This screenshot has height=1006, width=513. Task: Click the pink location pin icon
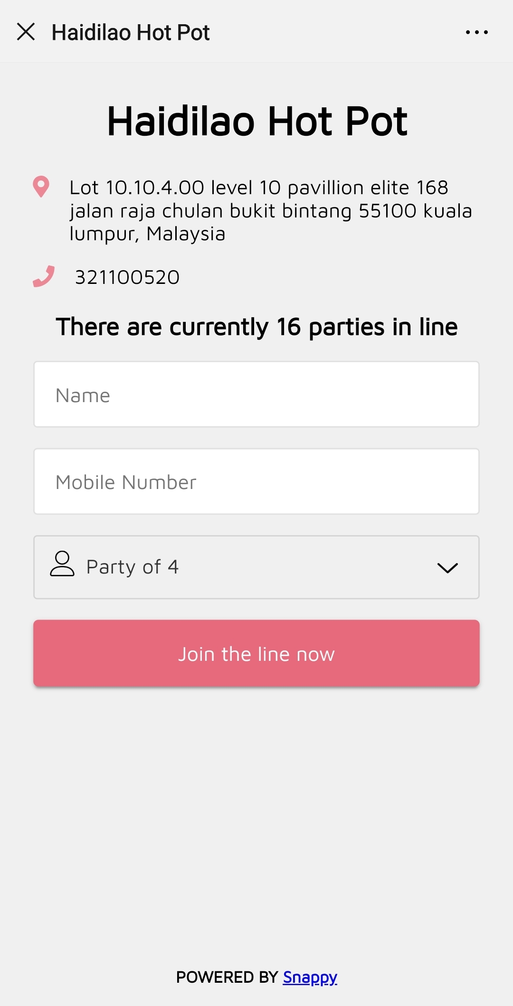(41, 187)
